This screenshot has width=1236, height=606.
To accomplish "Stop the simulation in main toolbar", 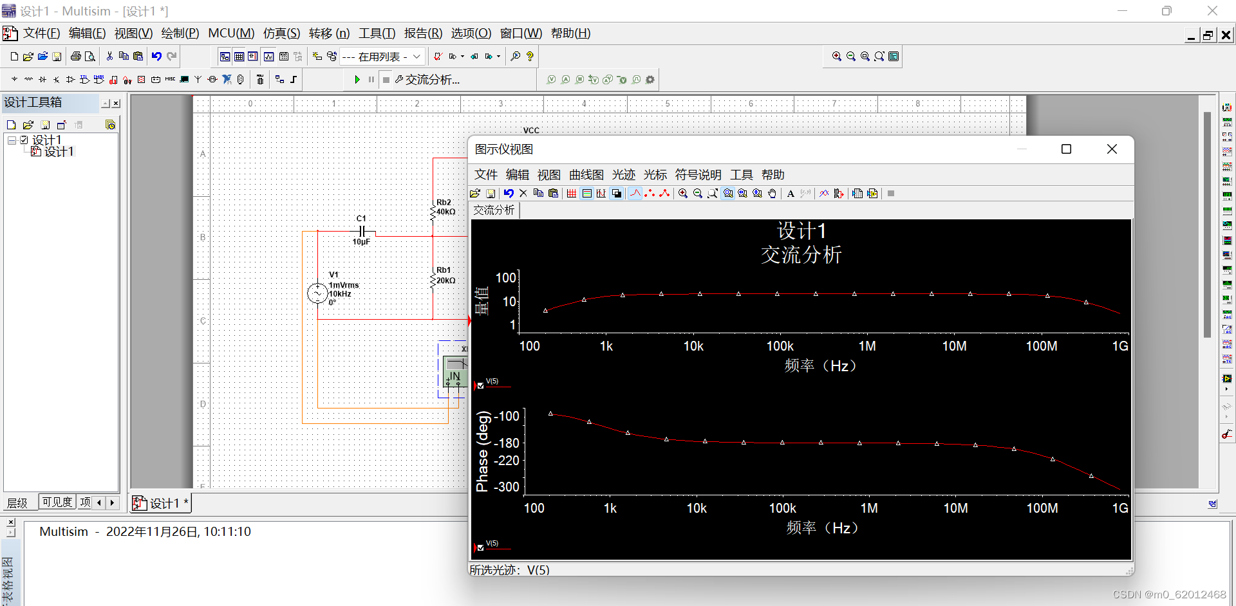I will click(386, 80).
